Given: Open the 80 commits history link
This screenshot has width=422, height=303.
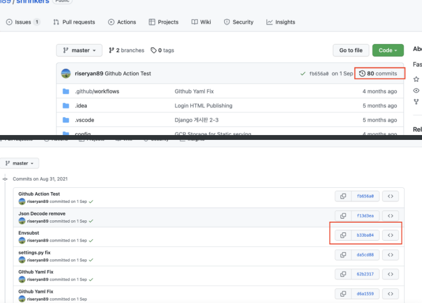Looking at the screenshot, I should (x=378, y=74).
